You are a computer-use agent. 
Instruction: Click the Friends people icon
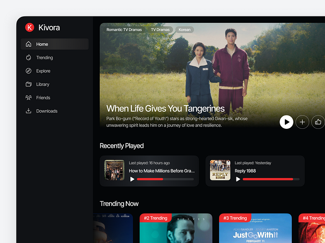29,97
